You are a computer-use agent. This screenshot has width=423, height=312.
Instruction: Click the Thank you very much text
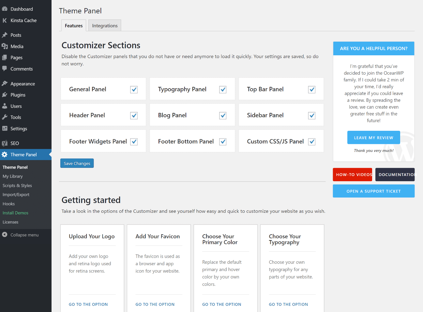374,151
